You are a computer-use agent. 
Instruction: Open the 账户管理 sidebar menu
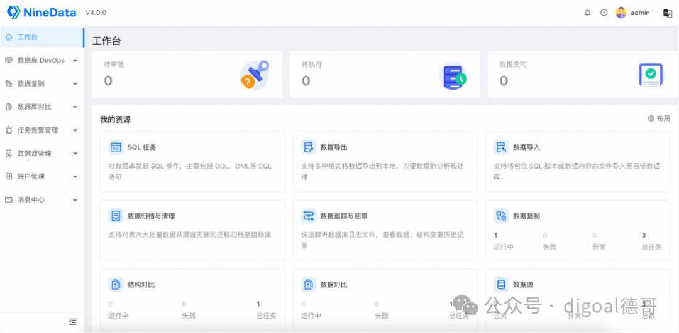(42, 177)
